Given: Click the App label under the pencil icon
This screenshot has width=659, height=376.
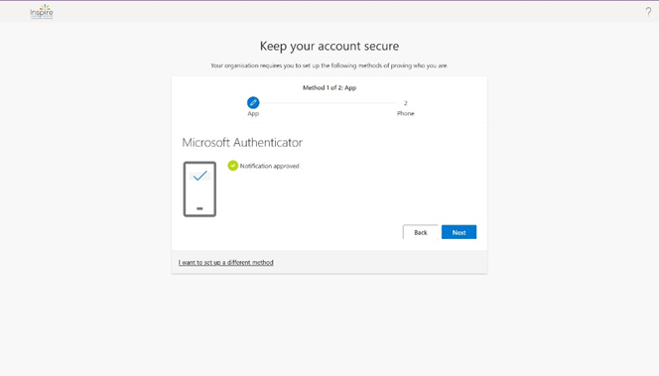Looking at the screenshot, I should (253, 113).
